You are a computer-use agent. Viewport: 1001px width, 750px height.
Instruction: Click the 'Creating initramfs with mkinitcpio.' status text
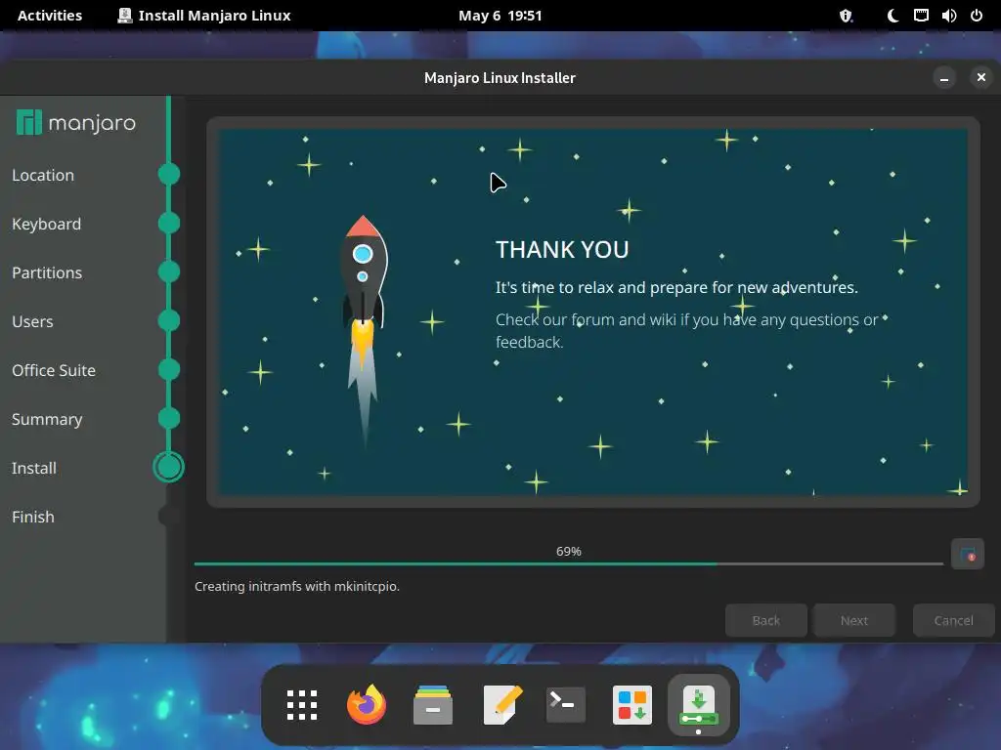tap(297, 586)
